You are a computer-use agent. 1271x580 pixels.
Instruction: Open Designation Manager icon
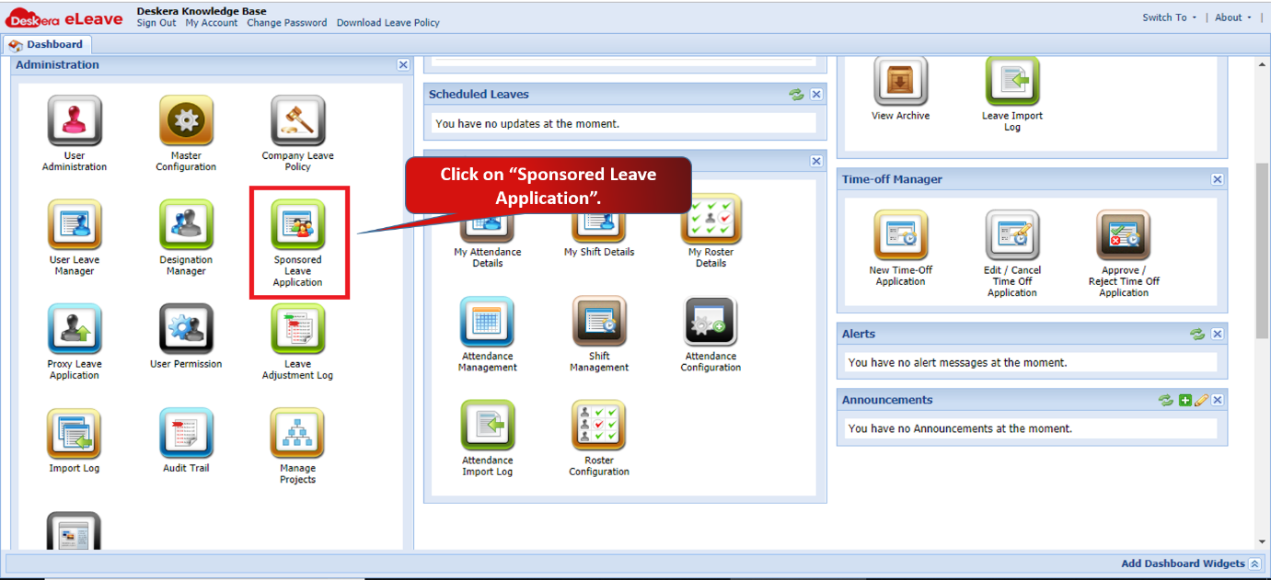coord(186,225)
